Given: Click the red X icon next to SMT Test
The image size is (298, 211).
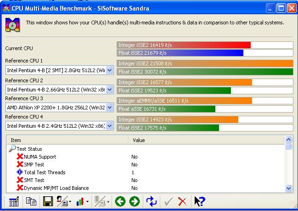Looking at the screenshot, I should [x=20, y=180].
